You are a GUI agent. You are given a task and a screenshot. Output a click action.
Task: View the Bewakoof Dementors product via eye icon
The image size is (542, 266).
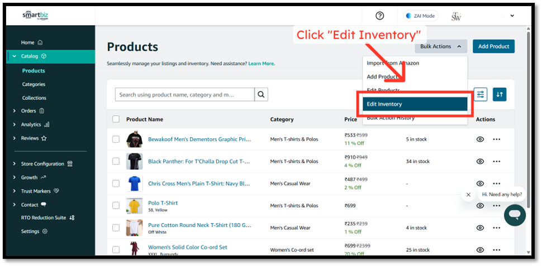(x=479, y=139)
